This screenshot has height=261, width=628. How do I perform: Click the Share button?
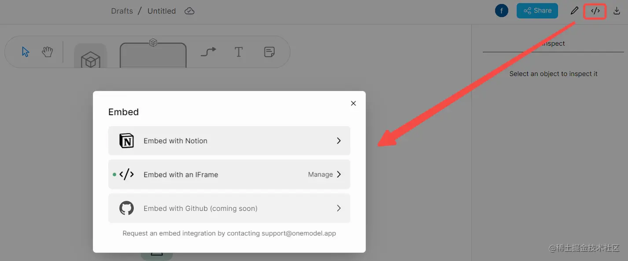(537, 11)
